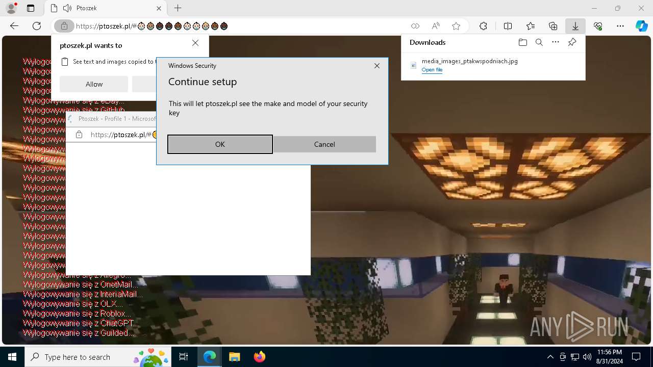Open the notification center icon
The width and height of the screenshot is (653, 367).
point(636,357)
